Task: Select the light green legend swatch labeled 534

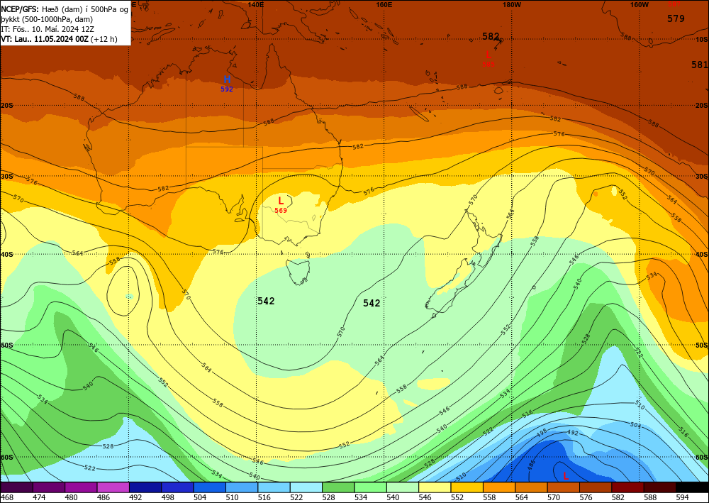Action: click(370, 487)
